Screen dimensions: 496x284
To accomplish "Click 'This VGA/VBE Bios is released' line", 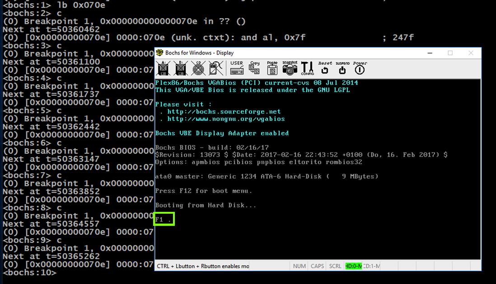I will pos(253,90).
